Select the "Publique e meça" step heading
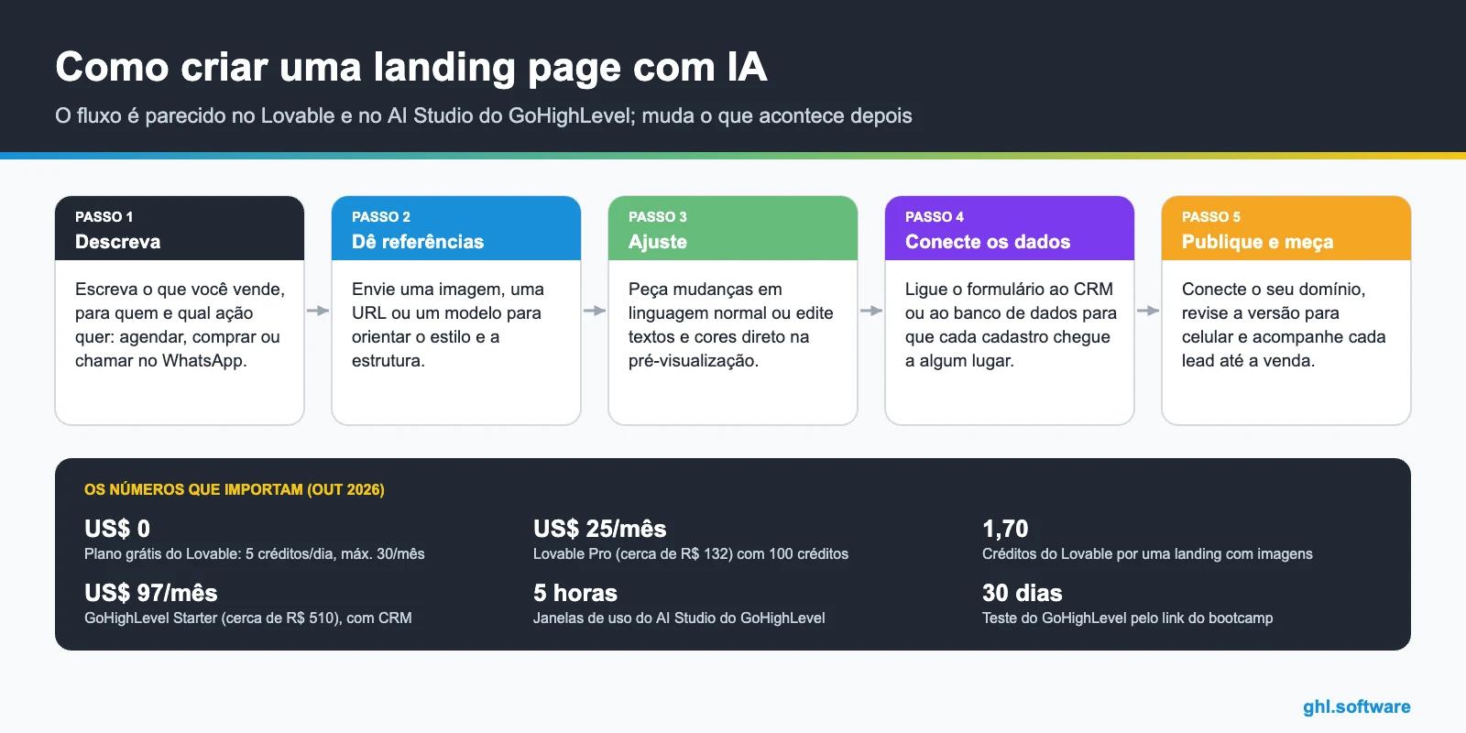Screen dimensions: 1466x733 pyautogui.click(x=1258, y=242)
